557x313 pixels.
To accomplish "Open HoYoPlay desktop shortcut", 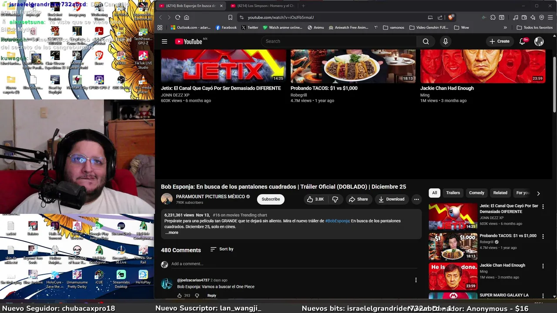I will 143,277.
